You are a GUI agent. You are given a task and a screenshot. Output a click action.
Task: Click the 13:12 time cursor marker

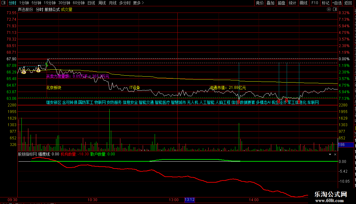(x=190, y=200)
